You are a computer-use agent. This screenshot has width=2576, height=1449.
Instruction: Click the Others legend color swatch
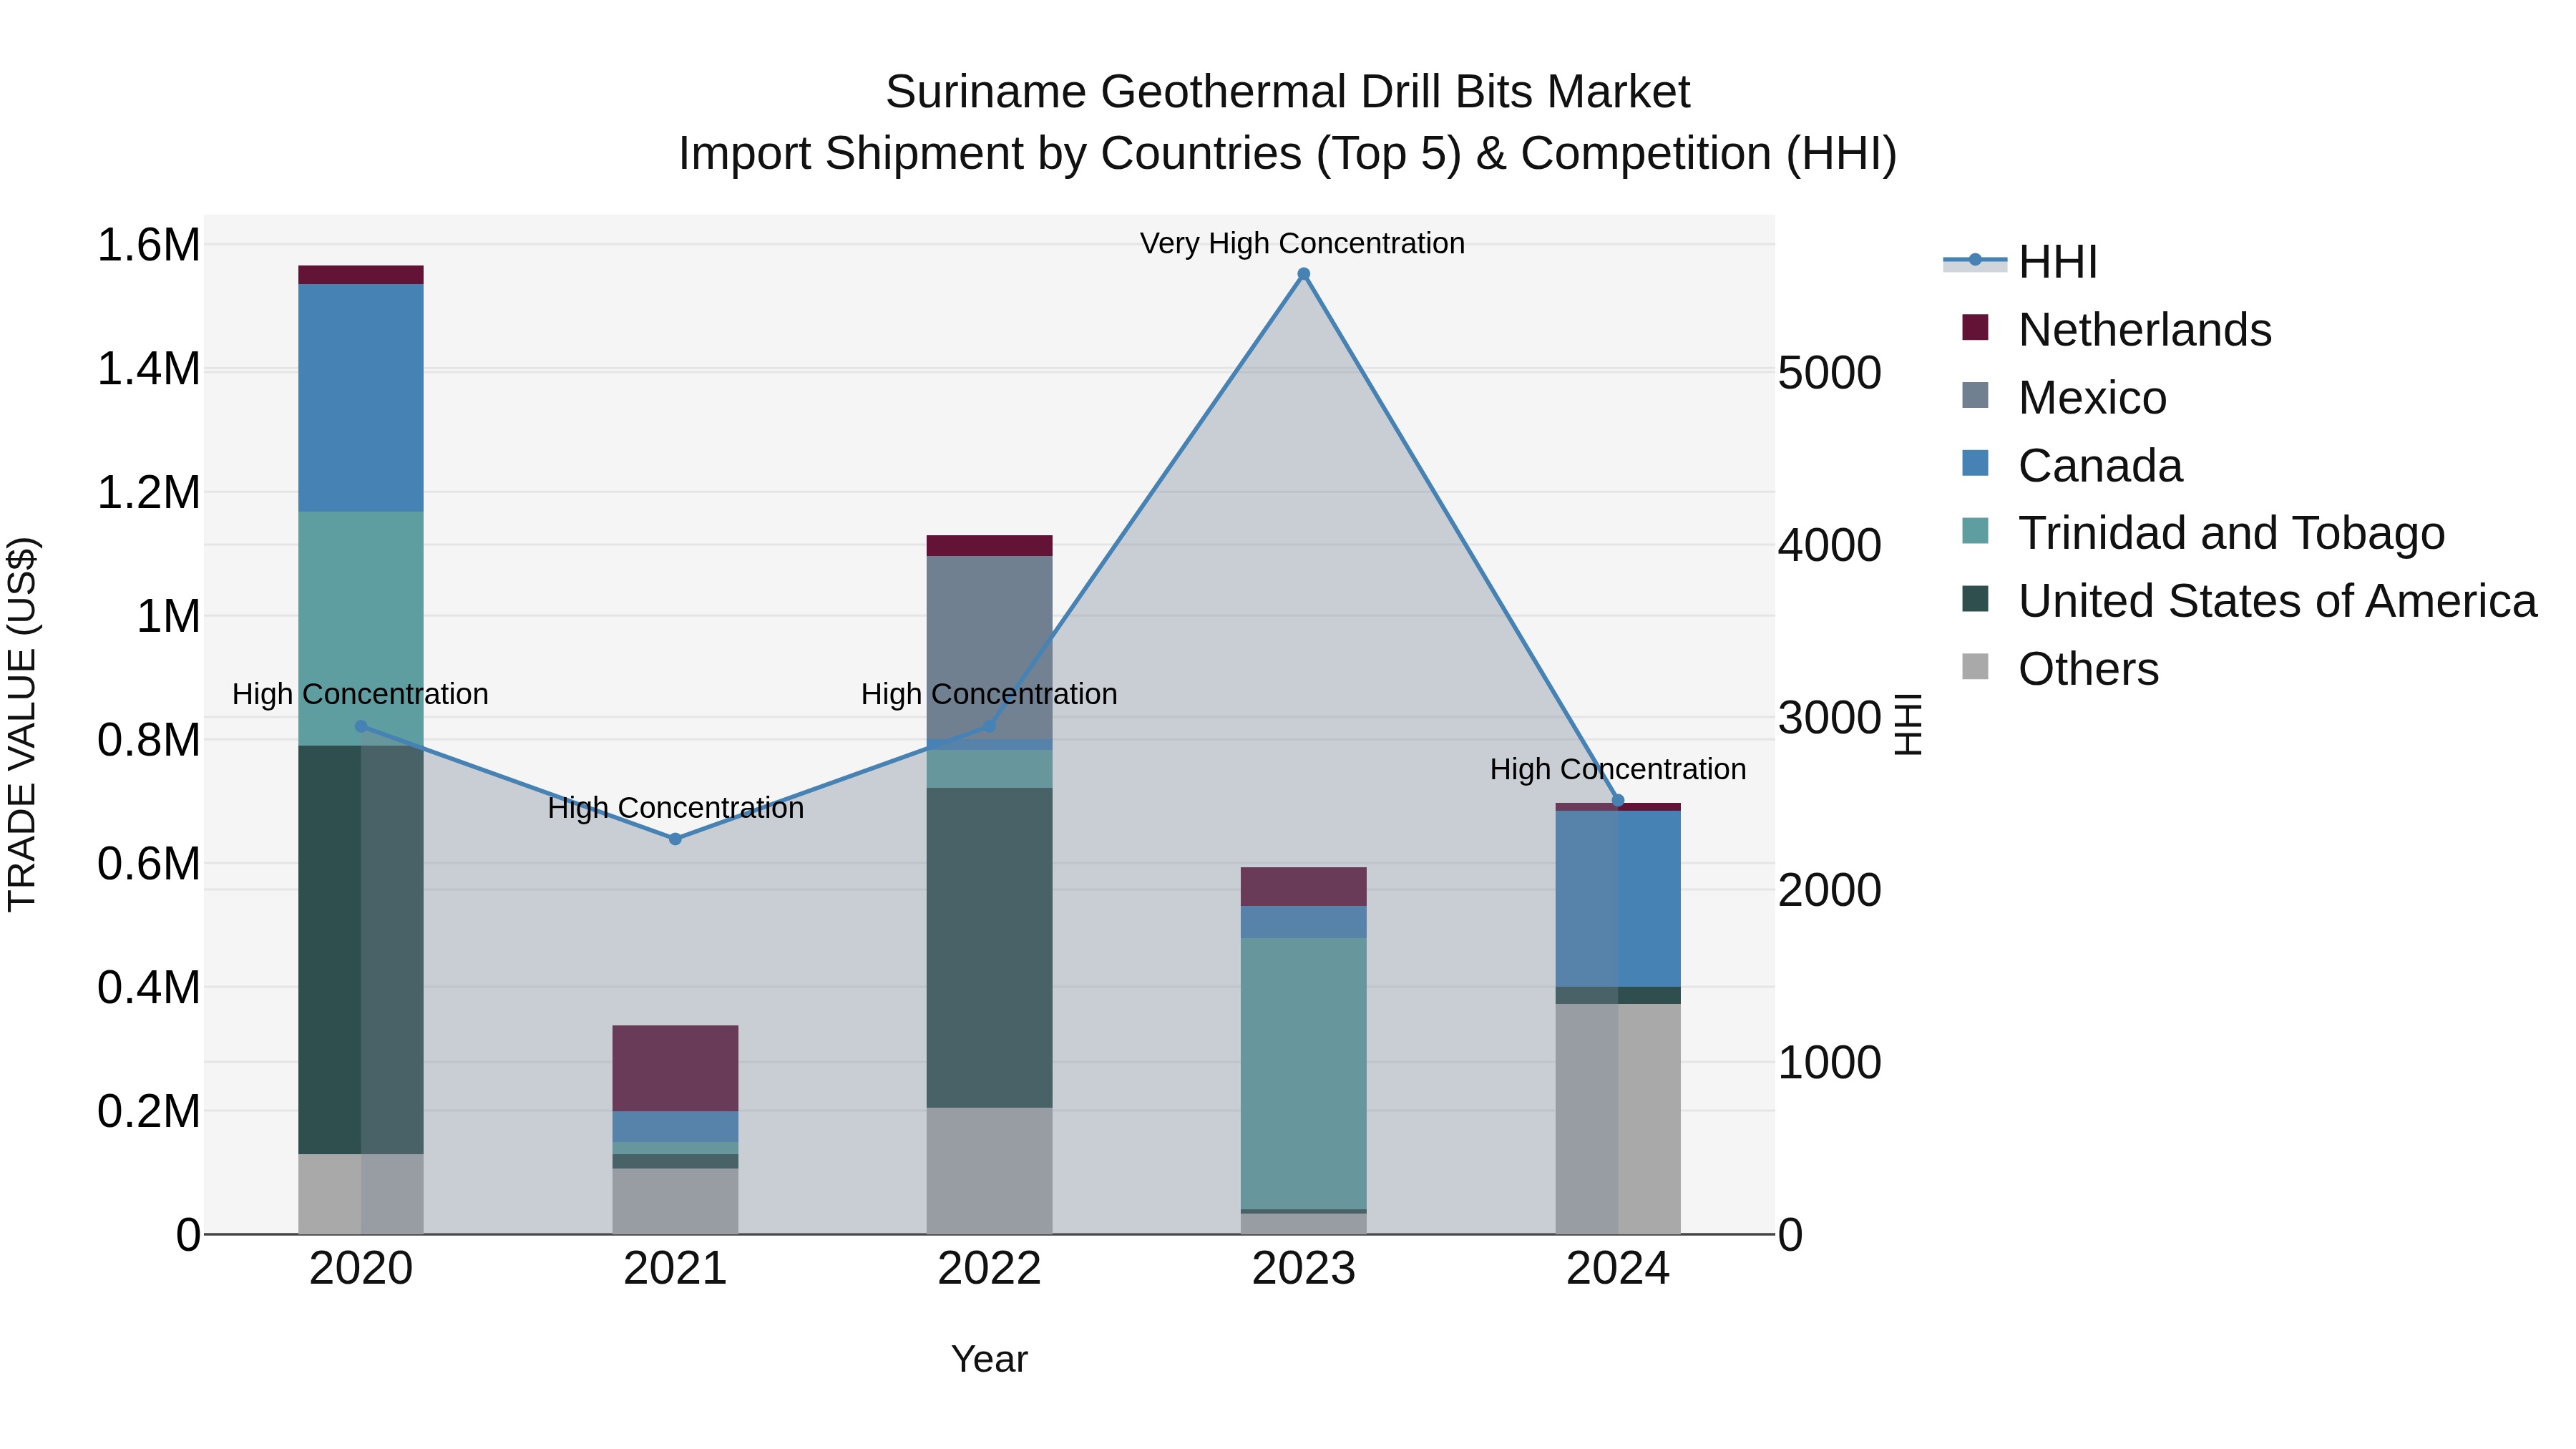(x=1975, y=666)
